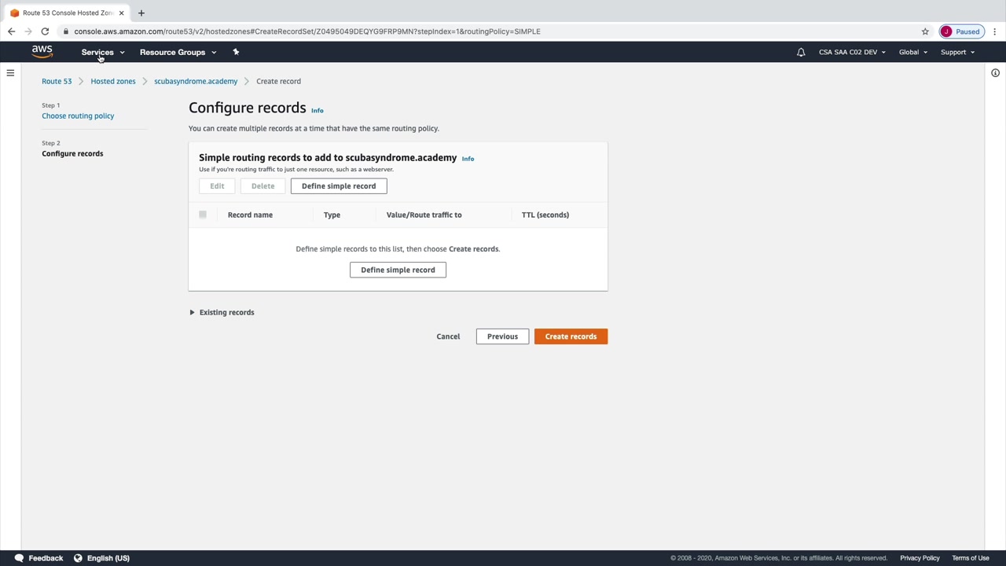Image resolution: width=1006 pixels, height=566 pixels.
Task: Click the language globe icon
Action: tap(78, 558)
